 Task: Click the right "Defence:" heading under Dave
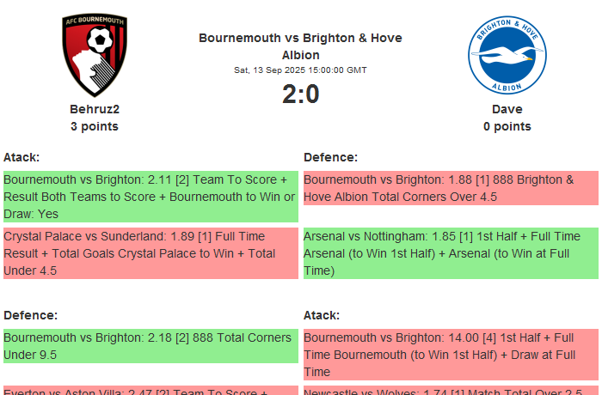click(x=330, y=157)
